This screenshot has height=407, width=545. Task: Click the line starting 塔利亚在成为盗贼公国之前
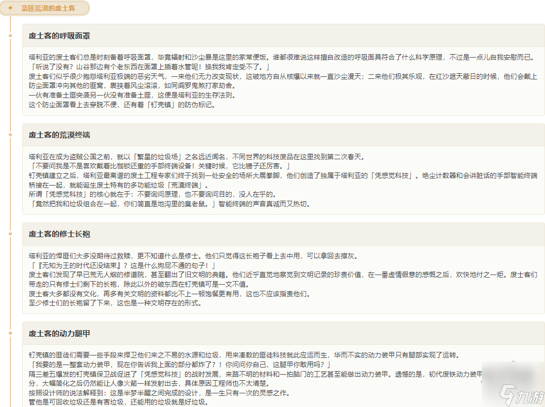[x=198, y=157]
